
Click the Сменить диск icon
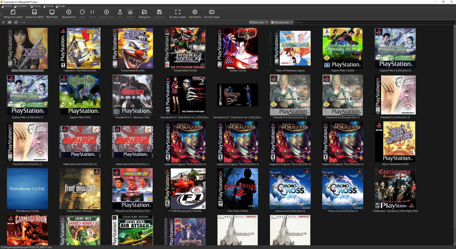[x=106, y=12]
